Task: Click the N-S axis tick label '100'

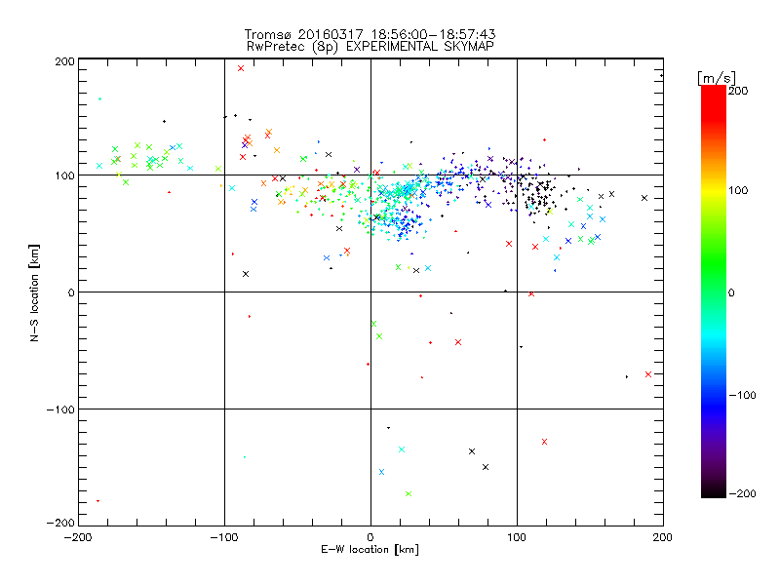Action: point(64,175)
